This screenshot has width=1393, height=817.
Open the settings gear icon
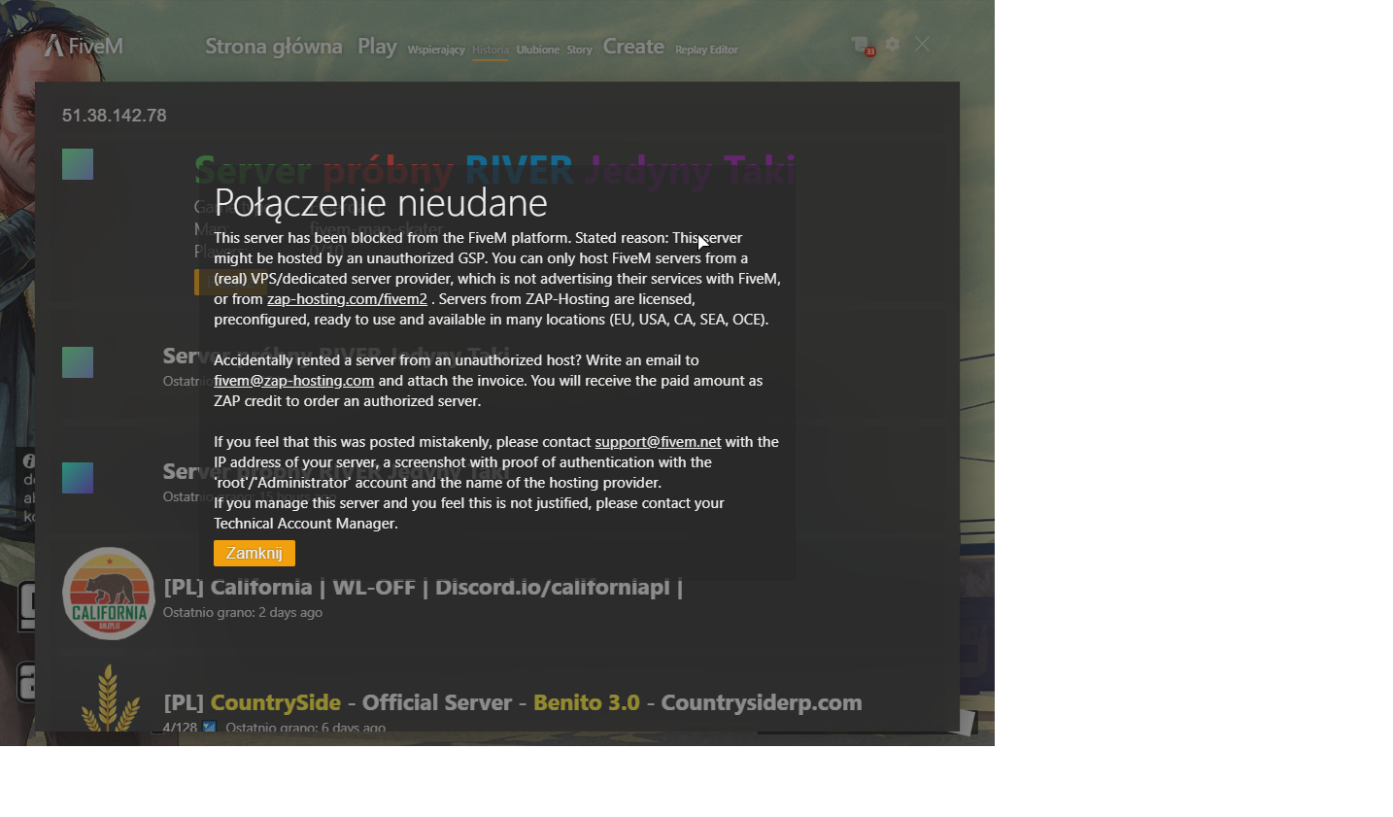[892, 45]
